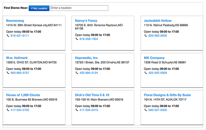Click address 1338 Road D Schuyler,NE
Image resolution: width=206 pixels, height=130 pixels.
(x=165, y=62)
